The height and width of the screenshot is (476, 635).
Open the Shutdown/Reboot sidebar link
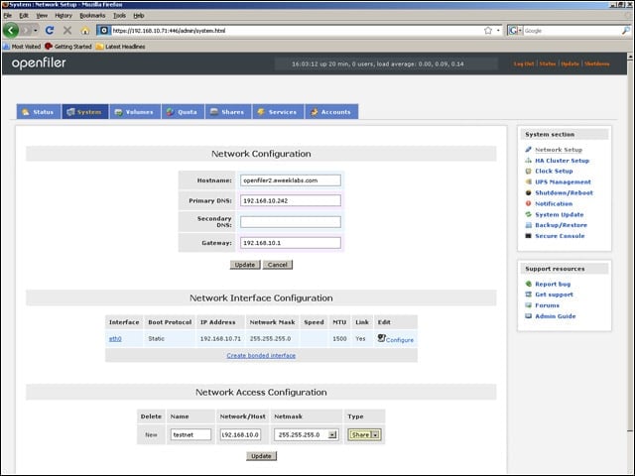coord(564,193)
